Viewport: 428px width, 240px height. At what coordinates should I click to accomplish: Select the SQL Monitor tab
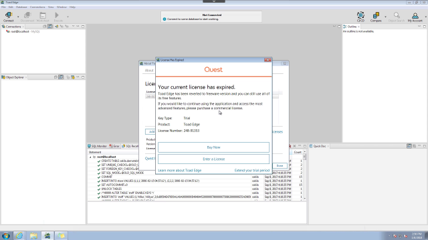pyautogui.click(x=97, y=146)
